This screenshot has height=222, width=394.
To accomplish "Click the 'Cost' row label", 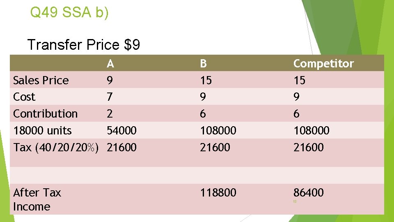I will [24, 97].
